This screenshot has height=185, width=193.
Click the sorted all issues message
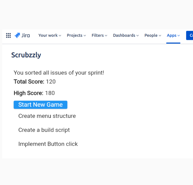[x=59, y=73]
